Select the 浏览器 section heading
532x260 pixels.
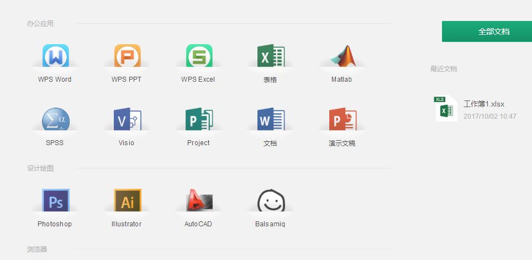37,250
